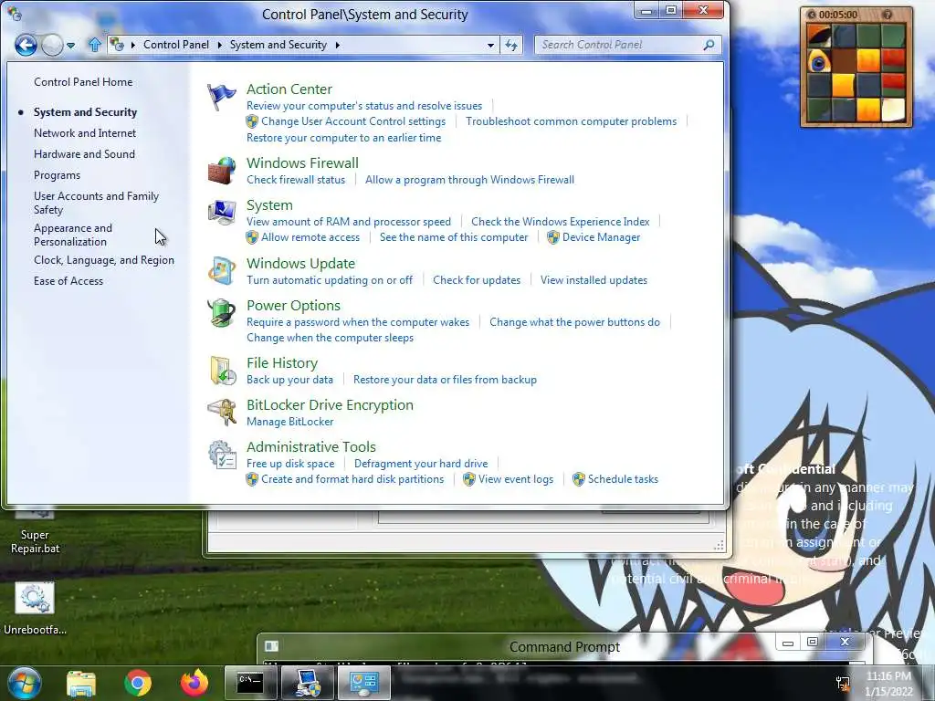The height and width of the screenshot is (701, 935).
Task: Open the Control Panel window system menu icon
Action: tap(15, 13)
